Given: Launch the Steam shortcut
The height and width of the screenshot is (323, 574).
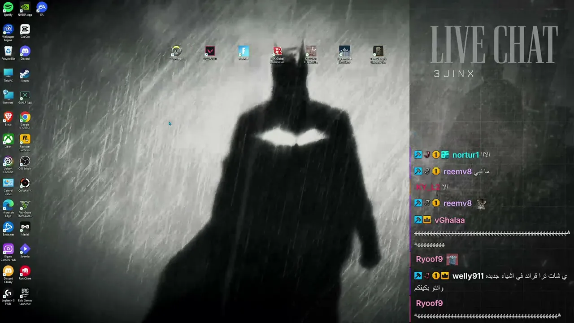Looking at the screenshot, I should [x=25, y=75].
